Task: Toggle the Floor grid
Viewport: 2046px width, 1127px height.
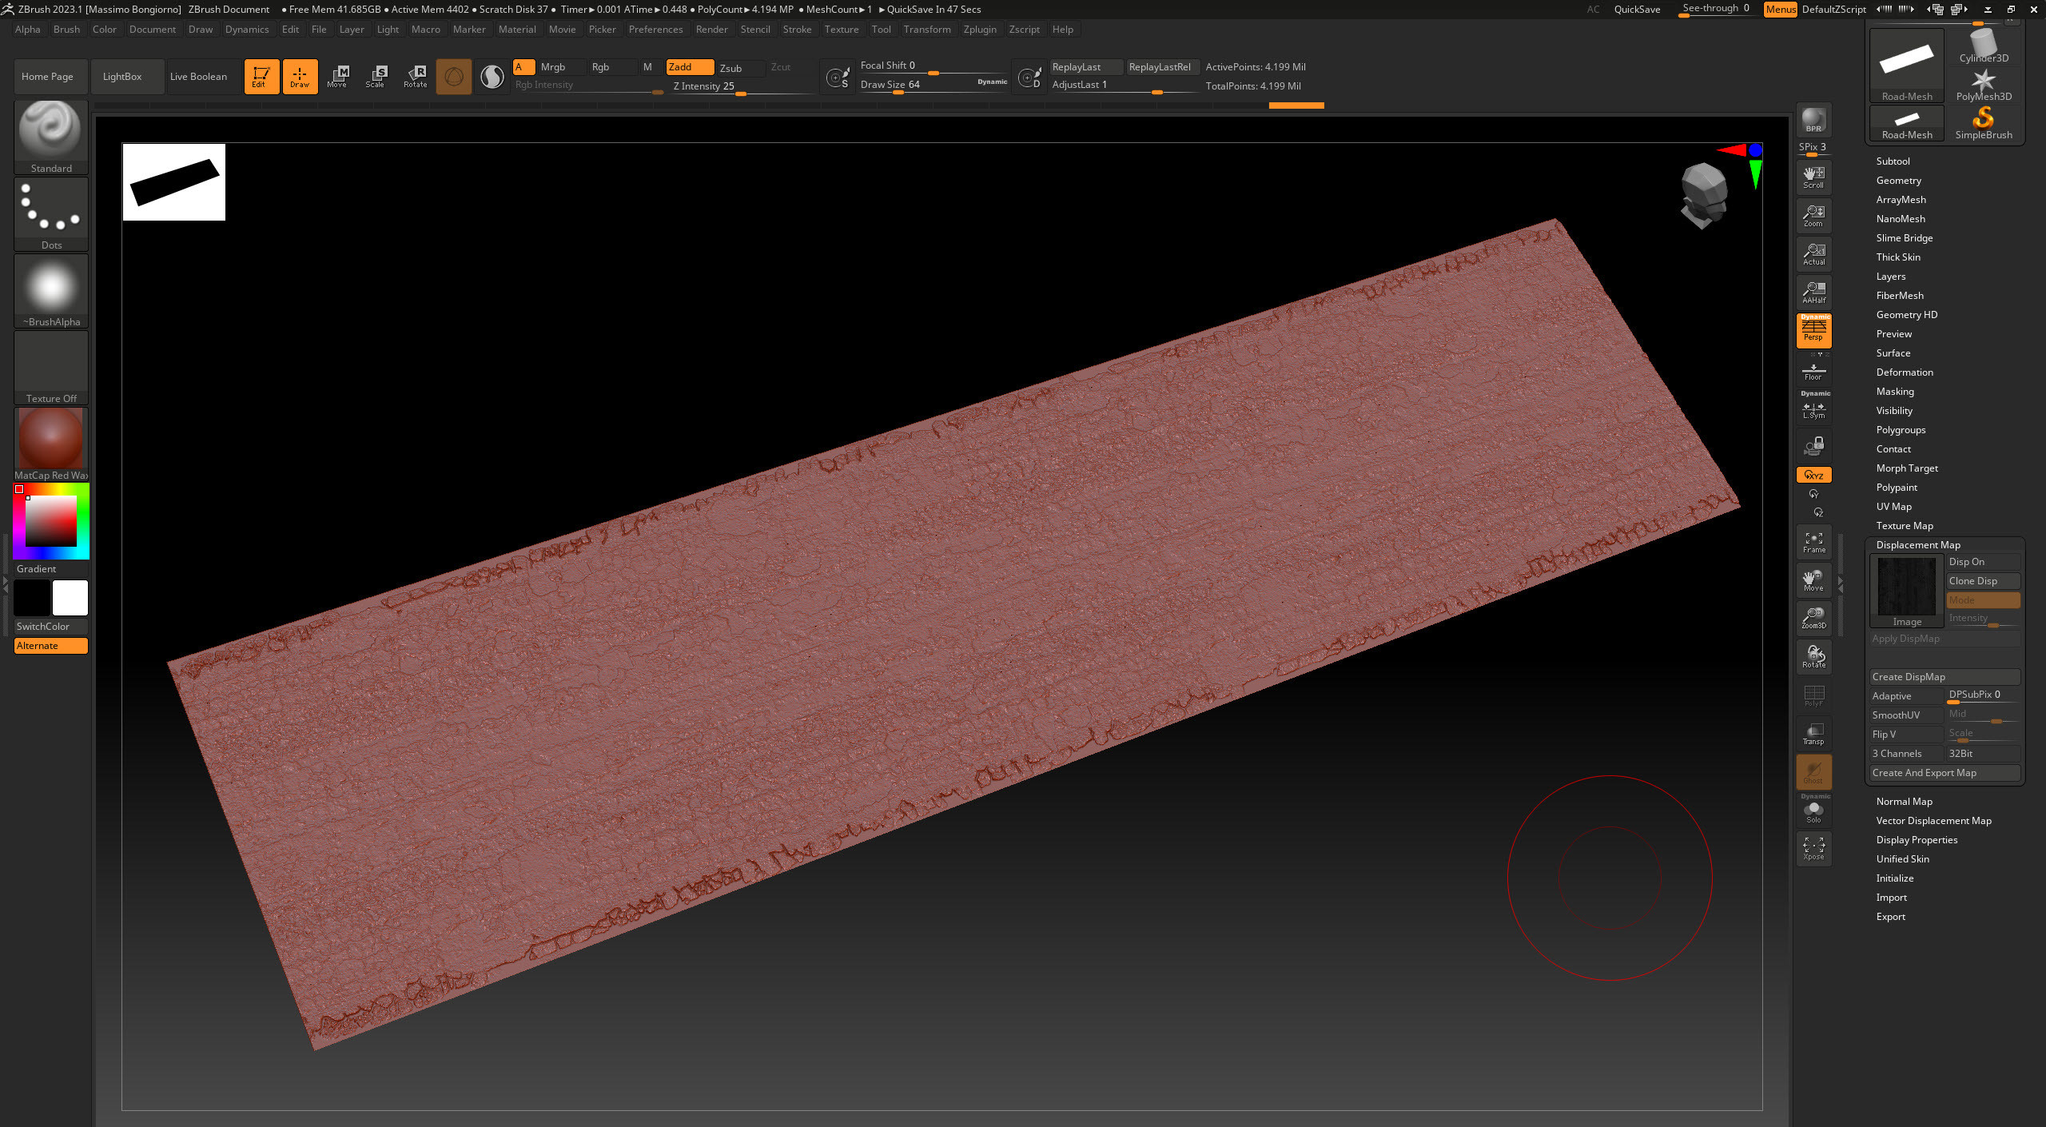Action: [x=1813, y=372]
